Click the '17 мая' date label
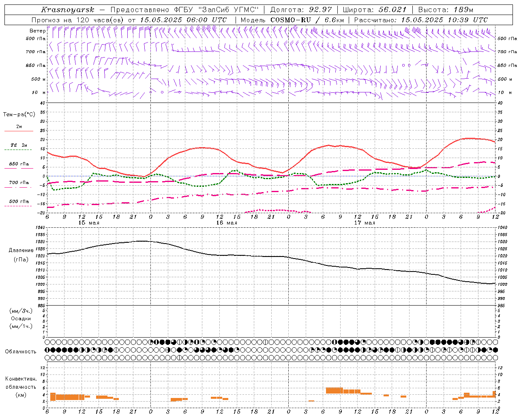The image size is (519, 415). [365, 223]
